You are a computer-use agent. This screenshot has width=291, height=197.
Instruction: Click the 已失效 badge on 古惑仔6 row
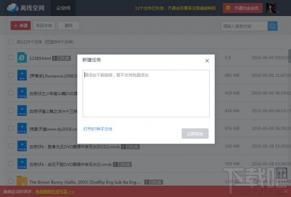click(130, 147)
